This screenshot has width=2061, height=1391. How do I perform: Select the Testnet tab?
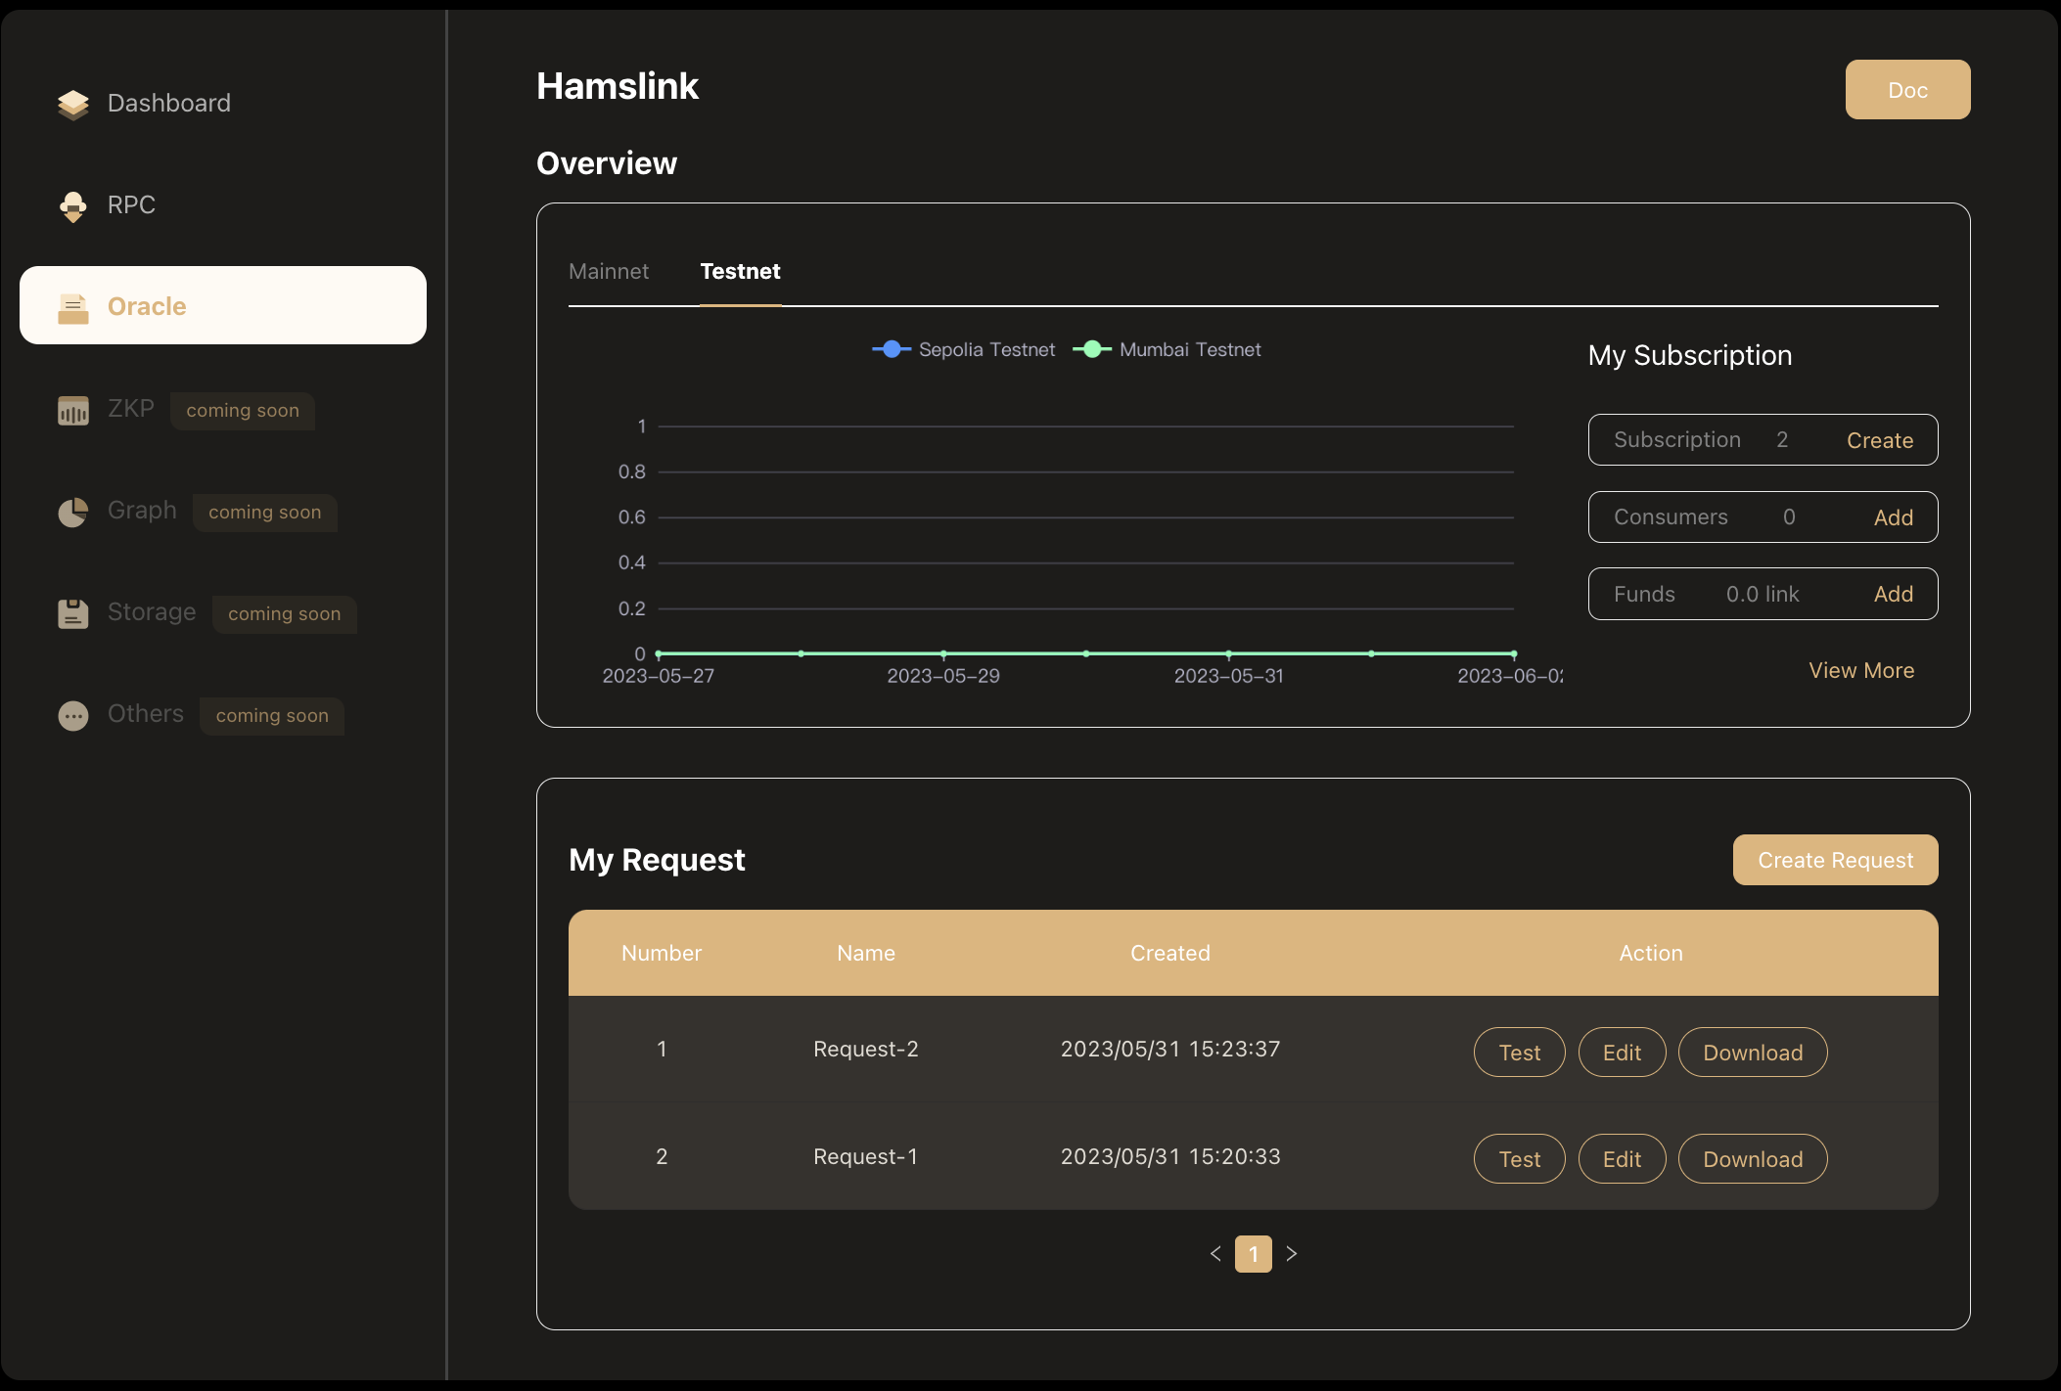pyautogui.click(x=739, y=270)
